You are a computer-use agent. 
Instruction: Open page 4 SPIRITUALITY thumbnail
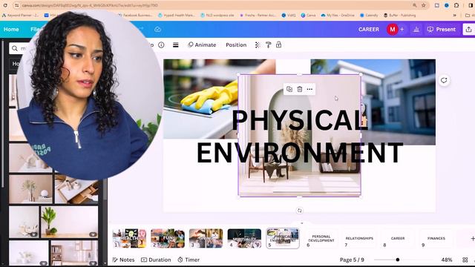(244, 239)
